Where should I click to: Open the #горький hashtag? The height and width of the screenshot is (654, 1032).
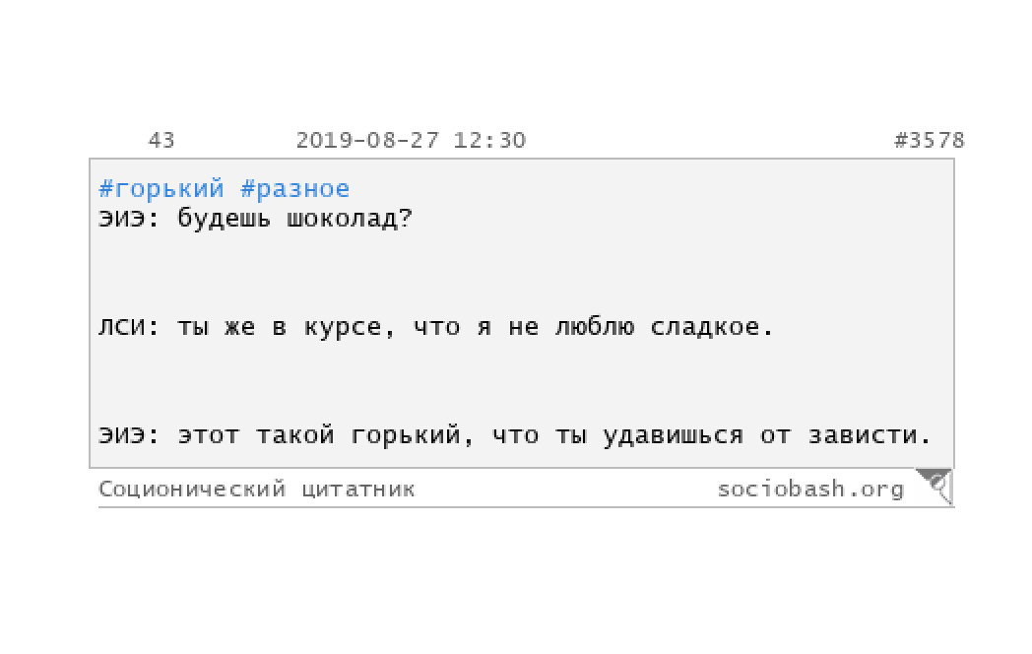pyautogui.click(x=161, y=189)
